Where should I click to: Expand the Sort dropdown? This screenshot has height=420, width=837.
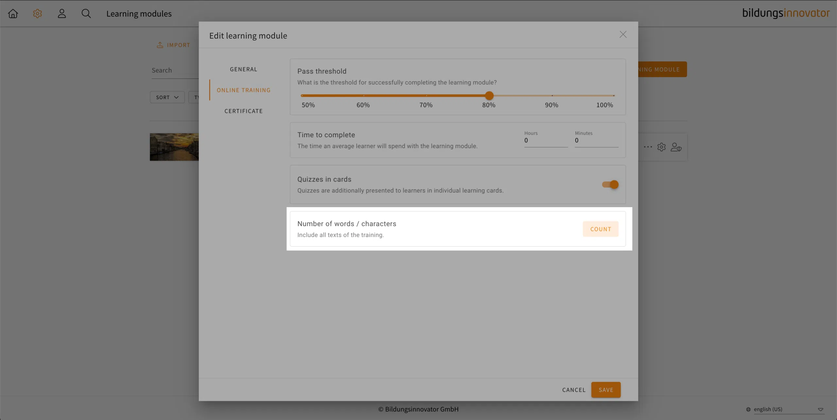tap(167, 97)
